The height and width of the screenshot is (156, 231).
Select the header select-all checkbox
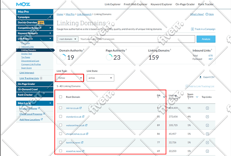(x=60, y=97)
